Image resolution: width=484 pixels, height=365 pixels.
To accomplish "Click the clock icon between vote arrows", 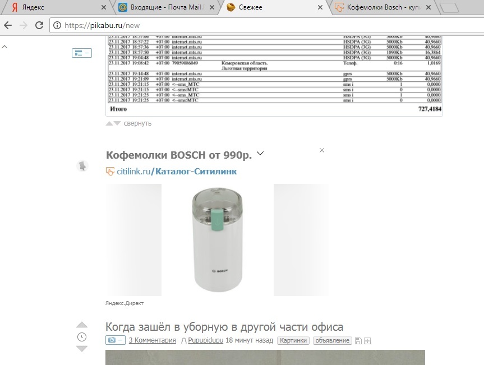I will 82,337.
